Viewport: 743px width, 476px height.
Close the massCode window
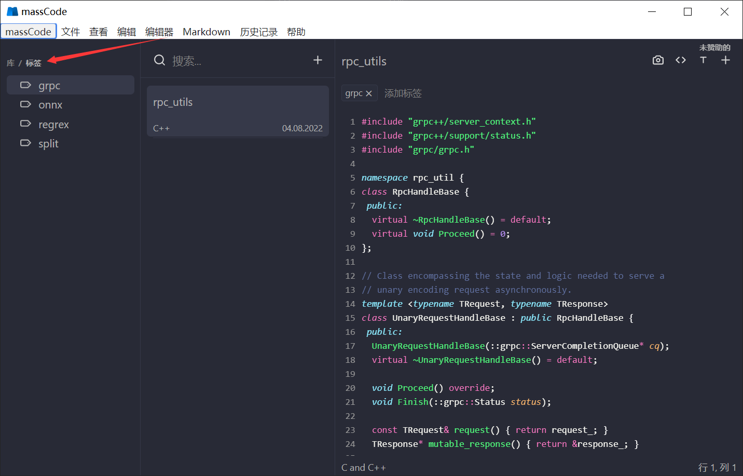pos(724,11)
